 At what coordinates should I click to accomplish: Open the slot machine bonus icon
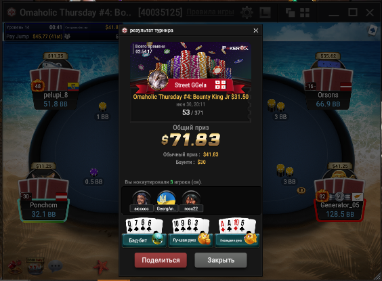(35, 266)
